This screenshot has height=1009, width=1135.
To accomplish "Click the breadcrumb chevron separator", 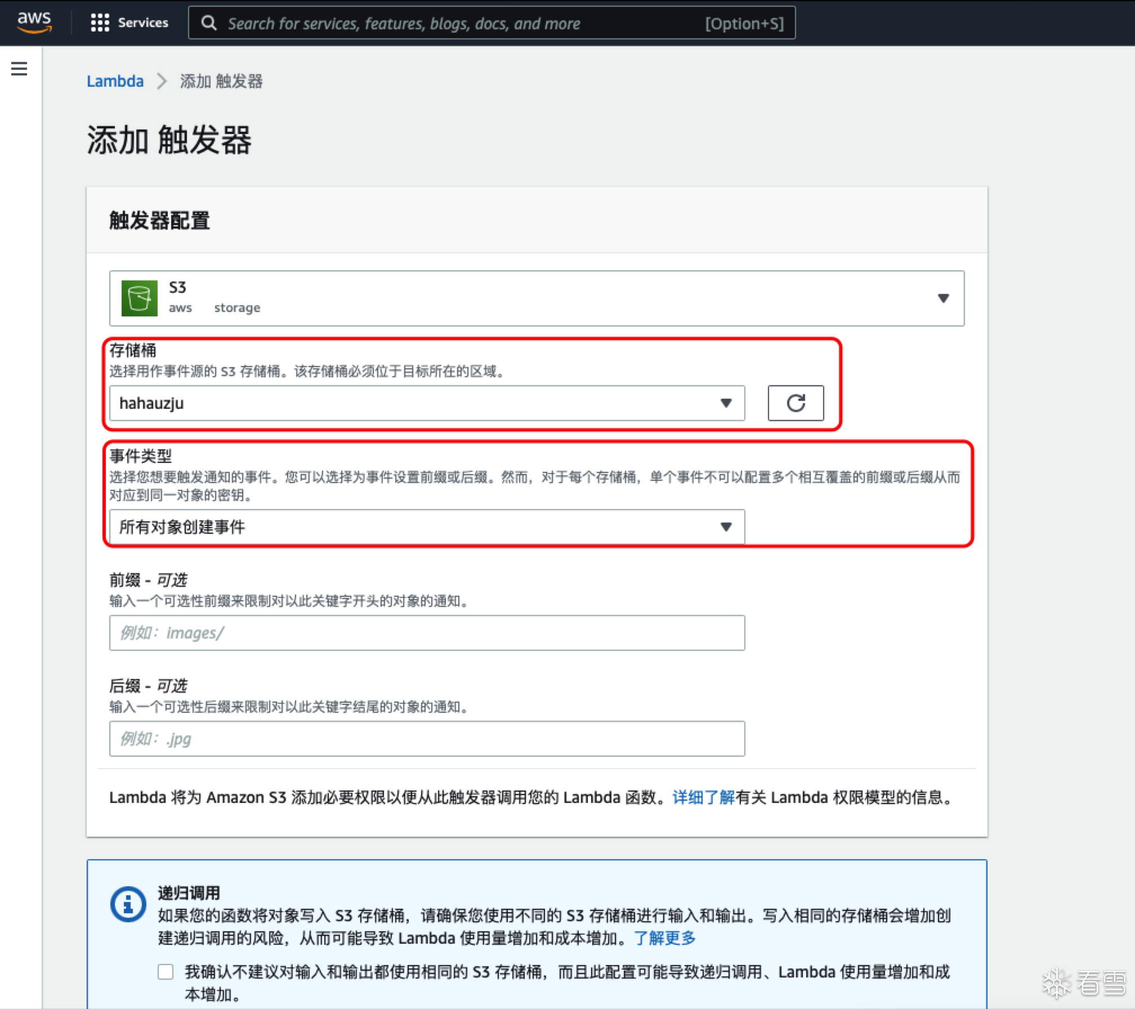I will (162, 81).
